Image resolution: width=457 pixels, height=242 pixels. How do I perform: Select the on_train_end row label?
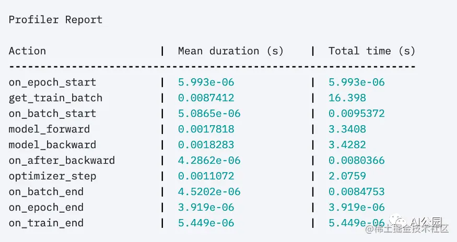[46, 223]
